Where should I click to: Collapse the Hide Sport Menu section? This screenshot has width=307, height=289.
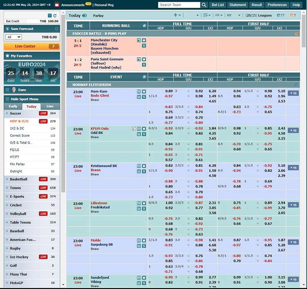point(7,99)
